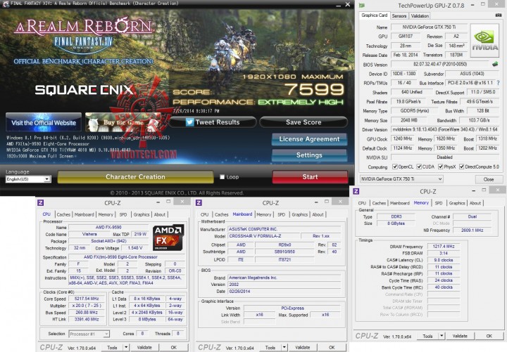
Task: Open the License Agreement
Action: (x=309, y=139)
